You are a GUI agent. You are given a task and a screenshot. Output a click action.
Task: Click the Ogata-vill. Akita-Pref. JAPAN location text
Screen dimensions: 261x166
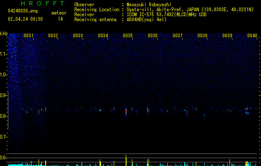(x=190, y=10)
